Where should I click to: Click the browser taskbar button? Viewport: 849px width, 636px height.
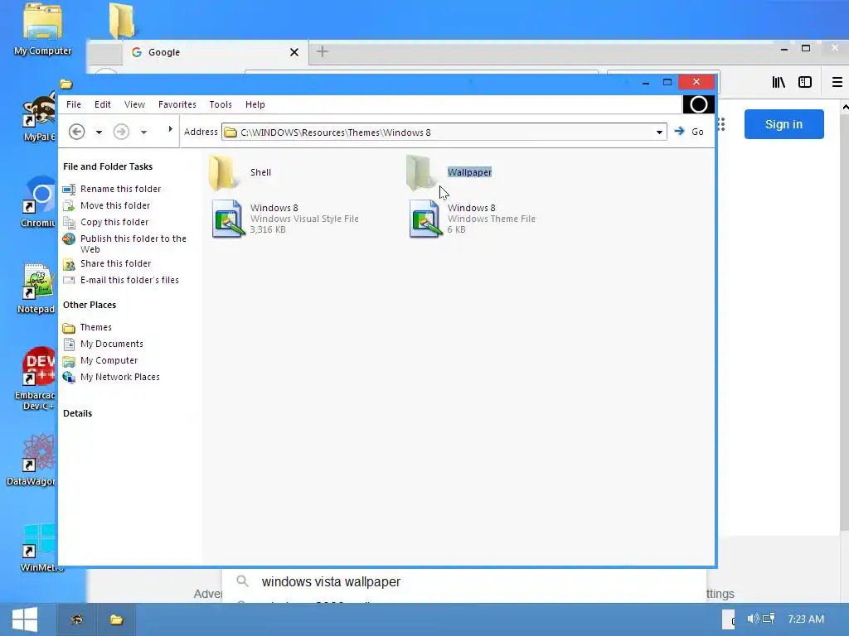[x=76, y=619]
